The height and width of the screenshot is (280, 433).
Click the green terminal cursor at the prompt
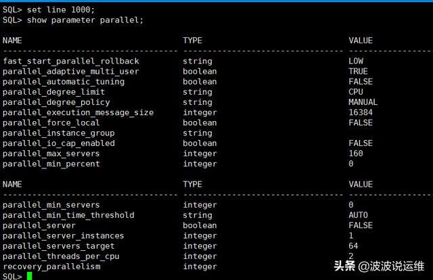pyautogui.click(x=30, y=277)
